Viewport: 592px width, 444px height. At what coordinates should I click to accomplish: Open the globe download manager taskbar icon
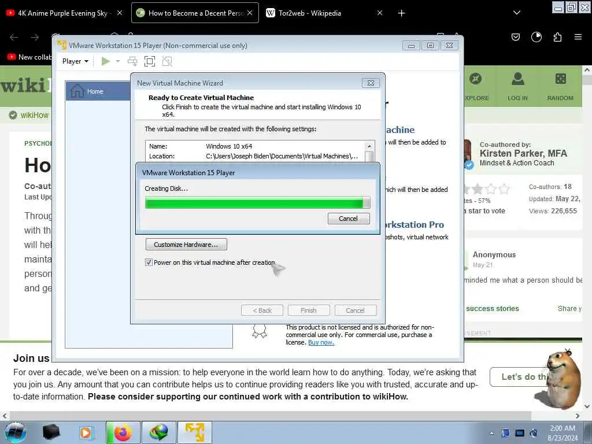tap(159, 432)
